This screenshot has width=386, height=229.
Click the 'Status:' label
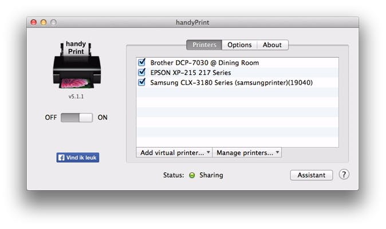tap(174, 175)
